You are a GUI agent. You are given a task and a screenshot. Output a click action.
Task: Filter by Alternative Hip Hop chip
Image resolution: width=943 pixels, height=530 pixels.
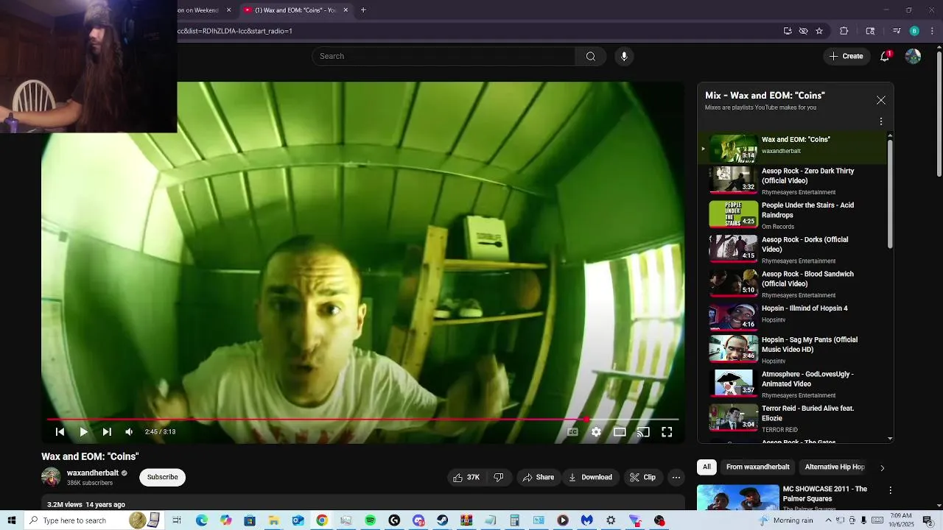[835, 467]
